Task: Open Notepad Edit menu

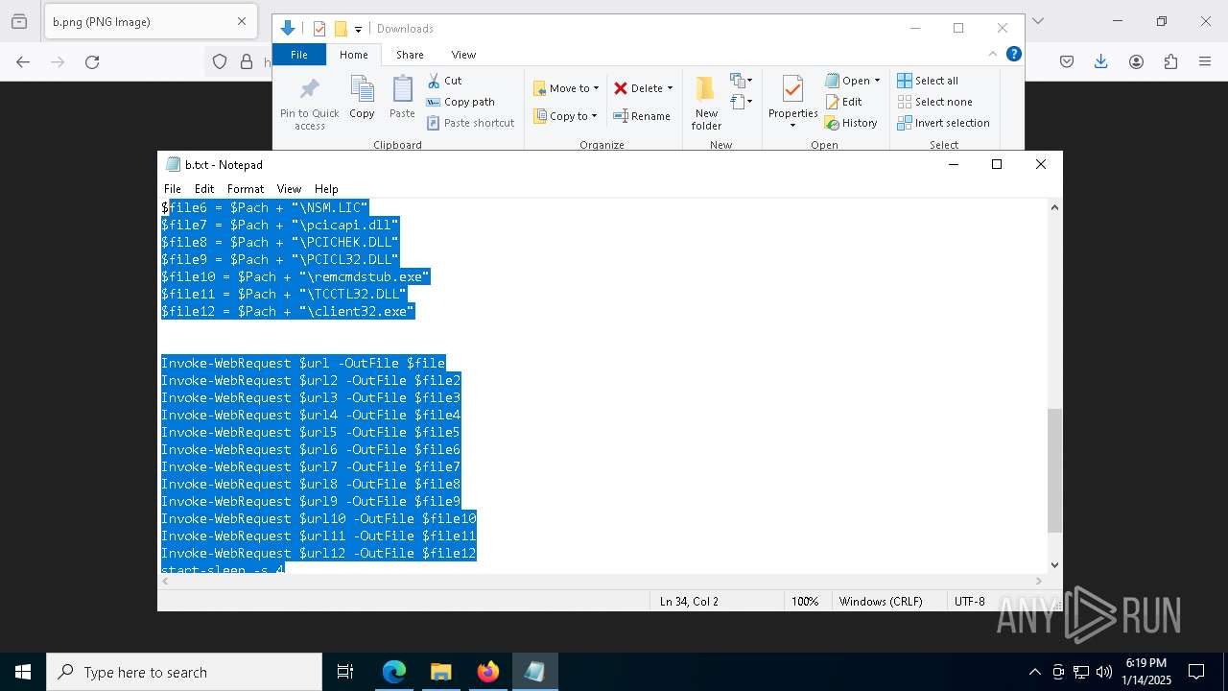Action: (x=204, y=189)
